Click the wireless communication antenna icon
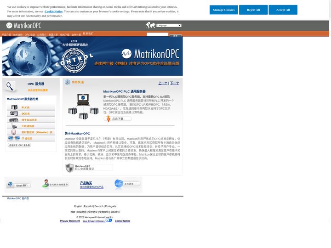Viewport: 331px width, 248px height. (x=14, y=126)
